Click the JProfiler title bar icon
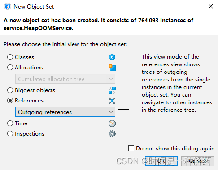218x170 pixels. [8, 7]
